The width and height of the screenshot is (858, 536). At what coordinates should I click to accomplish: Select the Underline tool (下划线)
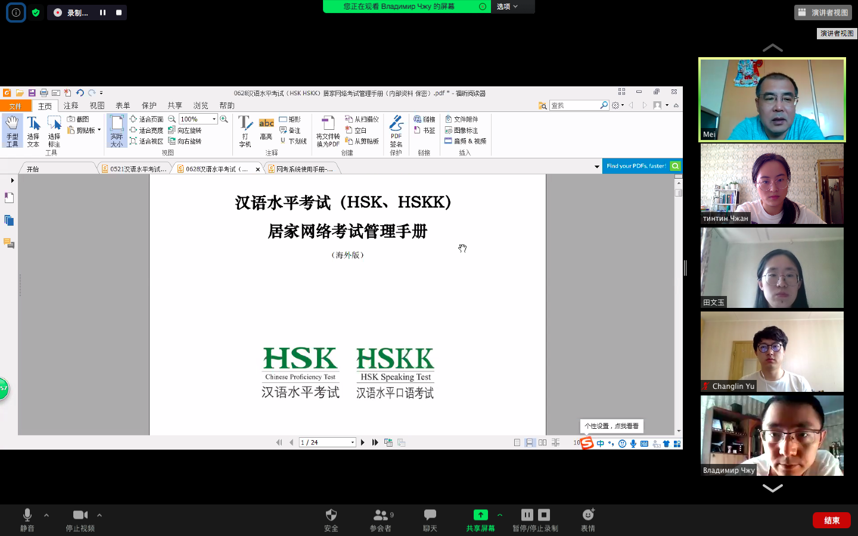pos(293,141)
